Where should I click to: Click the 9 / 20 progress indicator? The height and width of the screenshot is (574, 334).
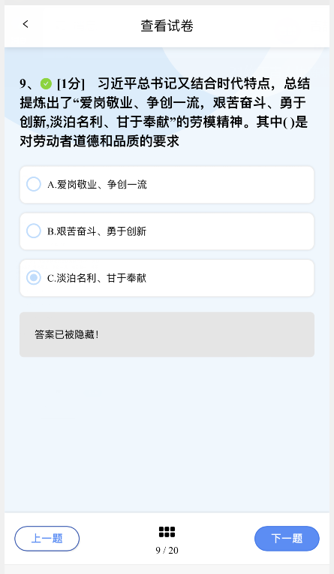pos(167,551)
